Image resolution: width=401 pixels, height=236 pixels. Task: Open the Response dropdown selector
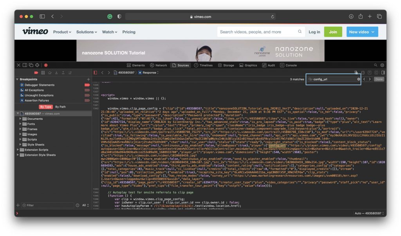[x=148, y=73]
